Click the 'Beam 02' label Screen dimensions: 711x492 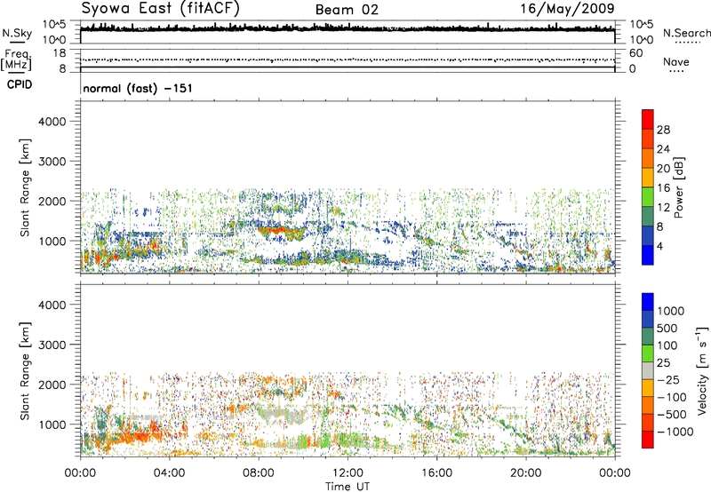347,10
